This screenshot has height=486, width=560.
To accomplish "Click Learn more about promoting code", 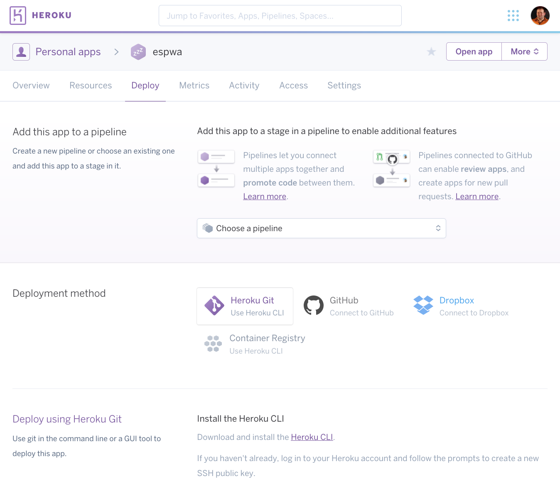I will [x=265, y=196].
